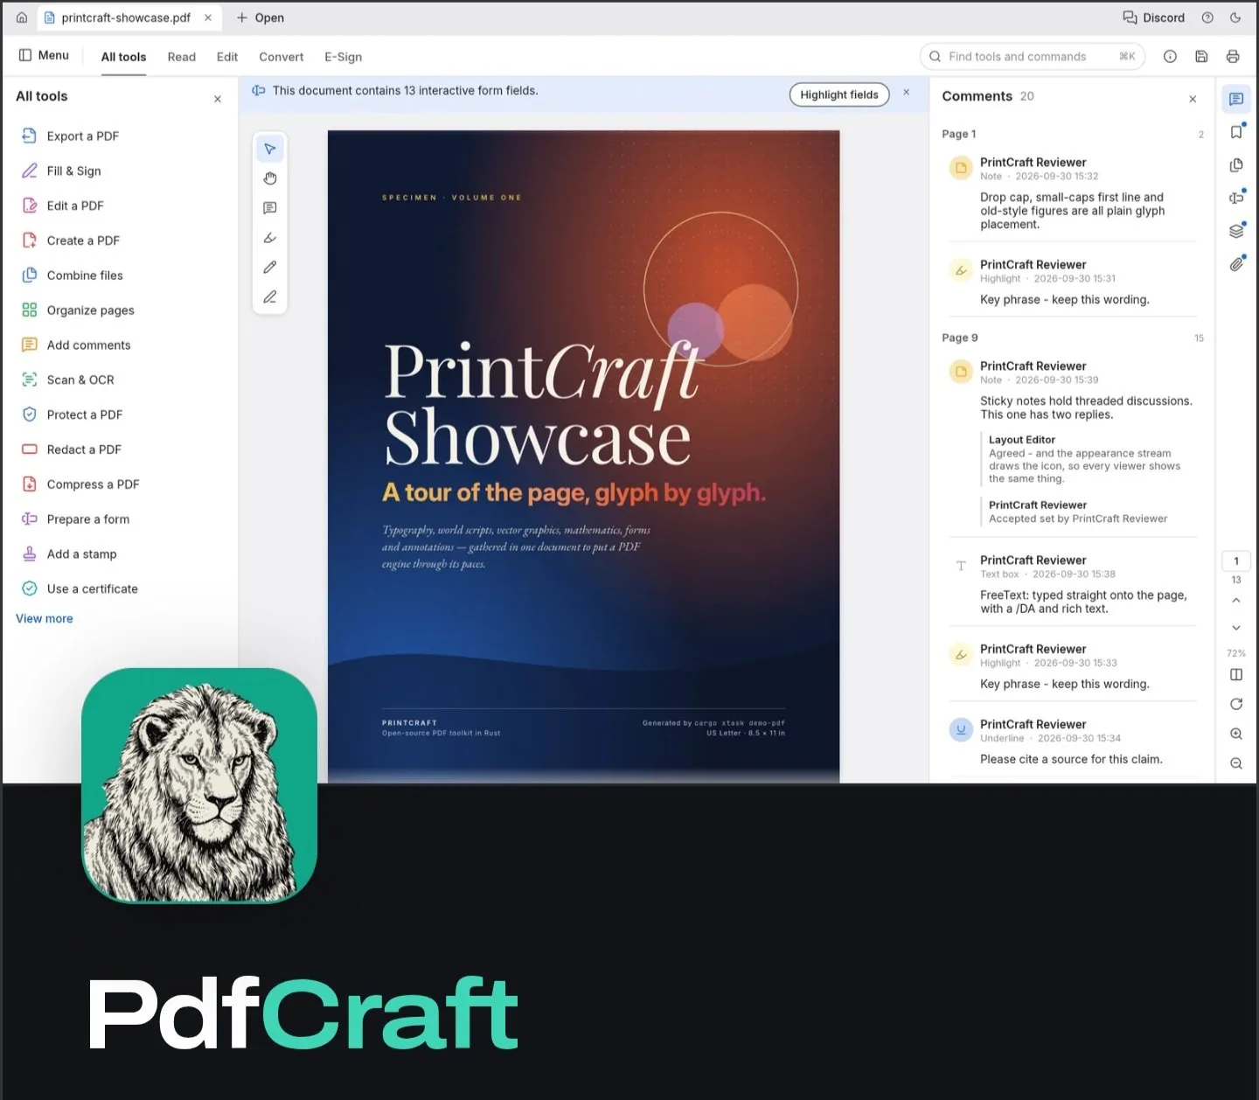Open a new file with + Open

261,17
